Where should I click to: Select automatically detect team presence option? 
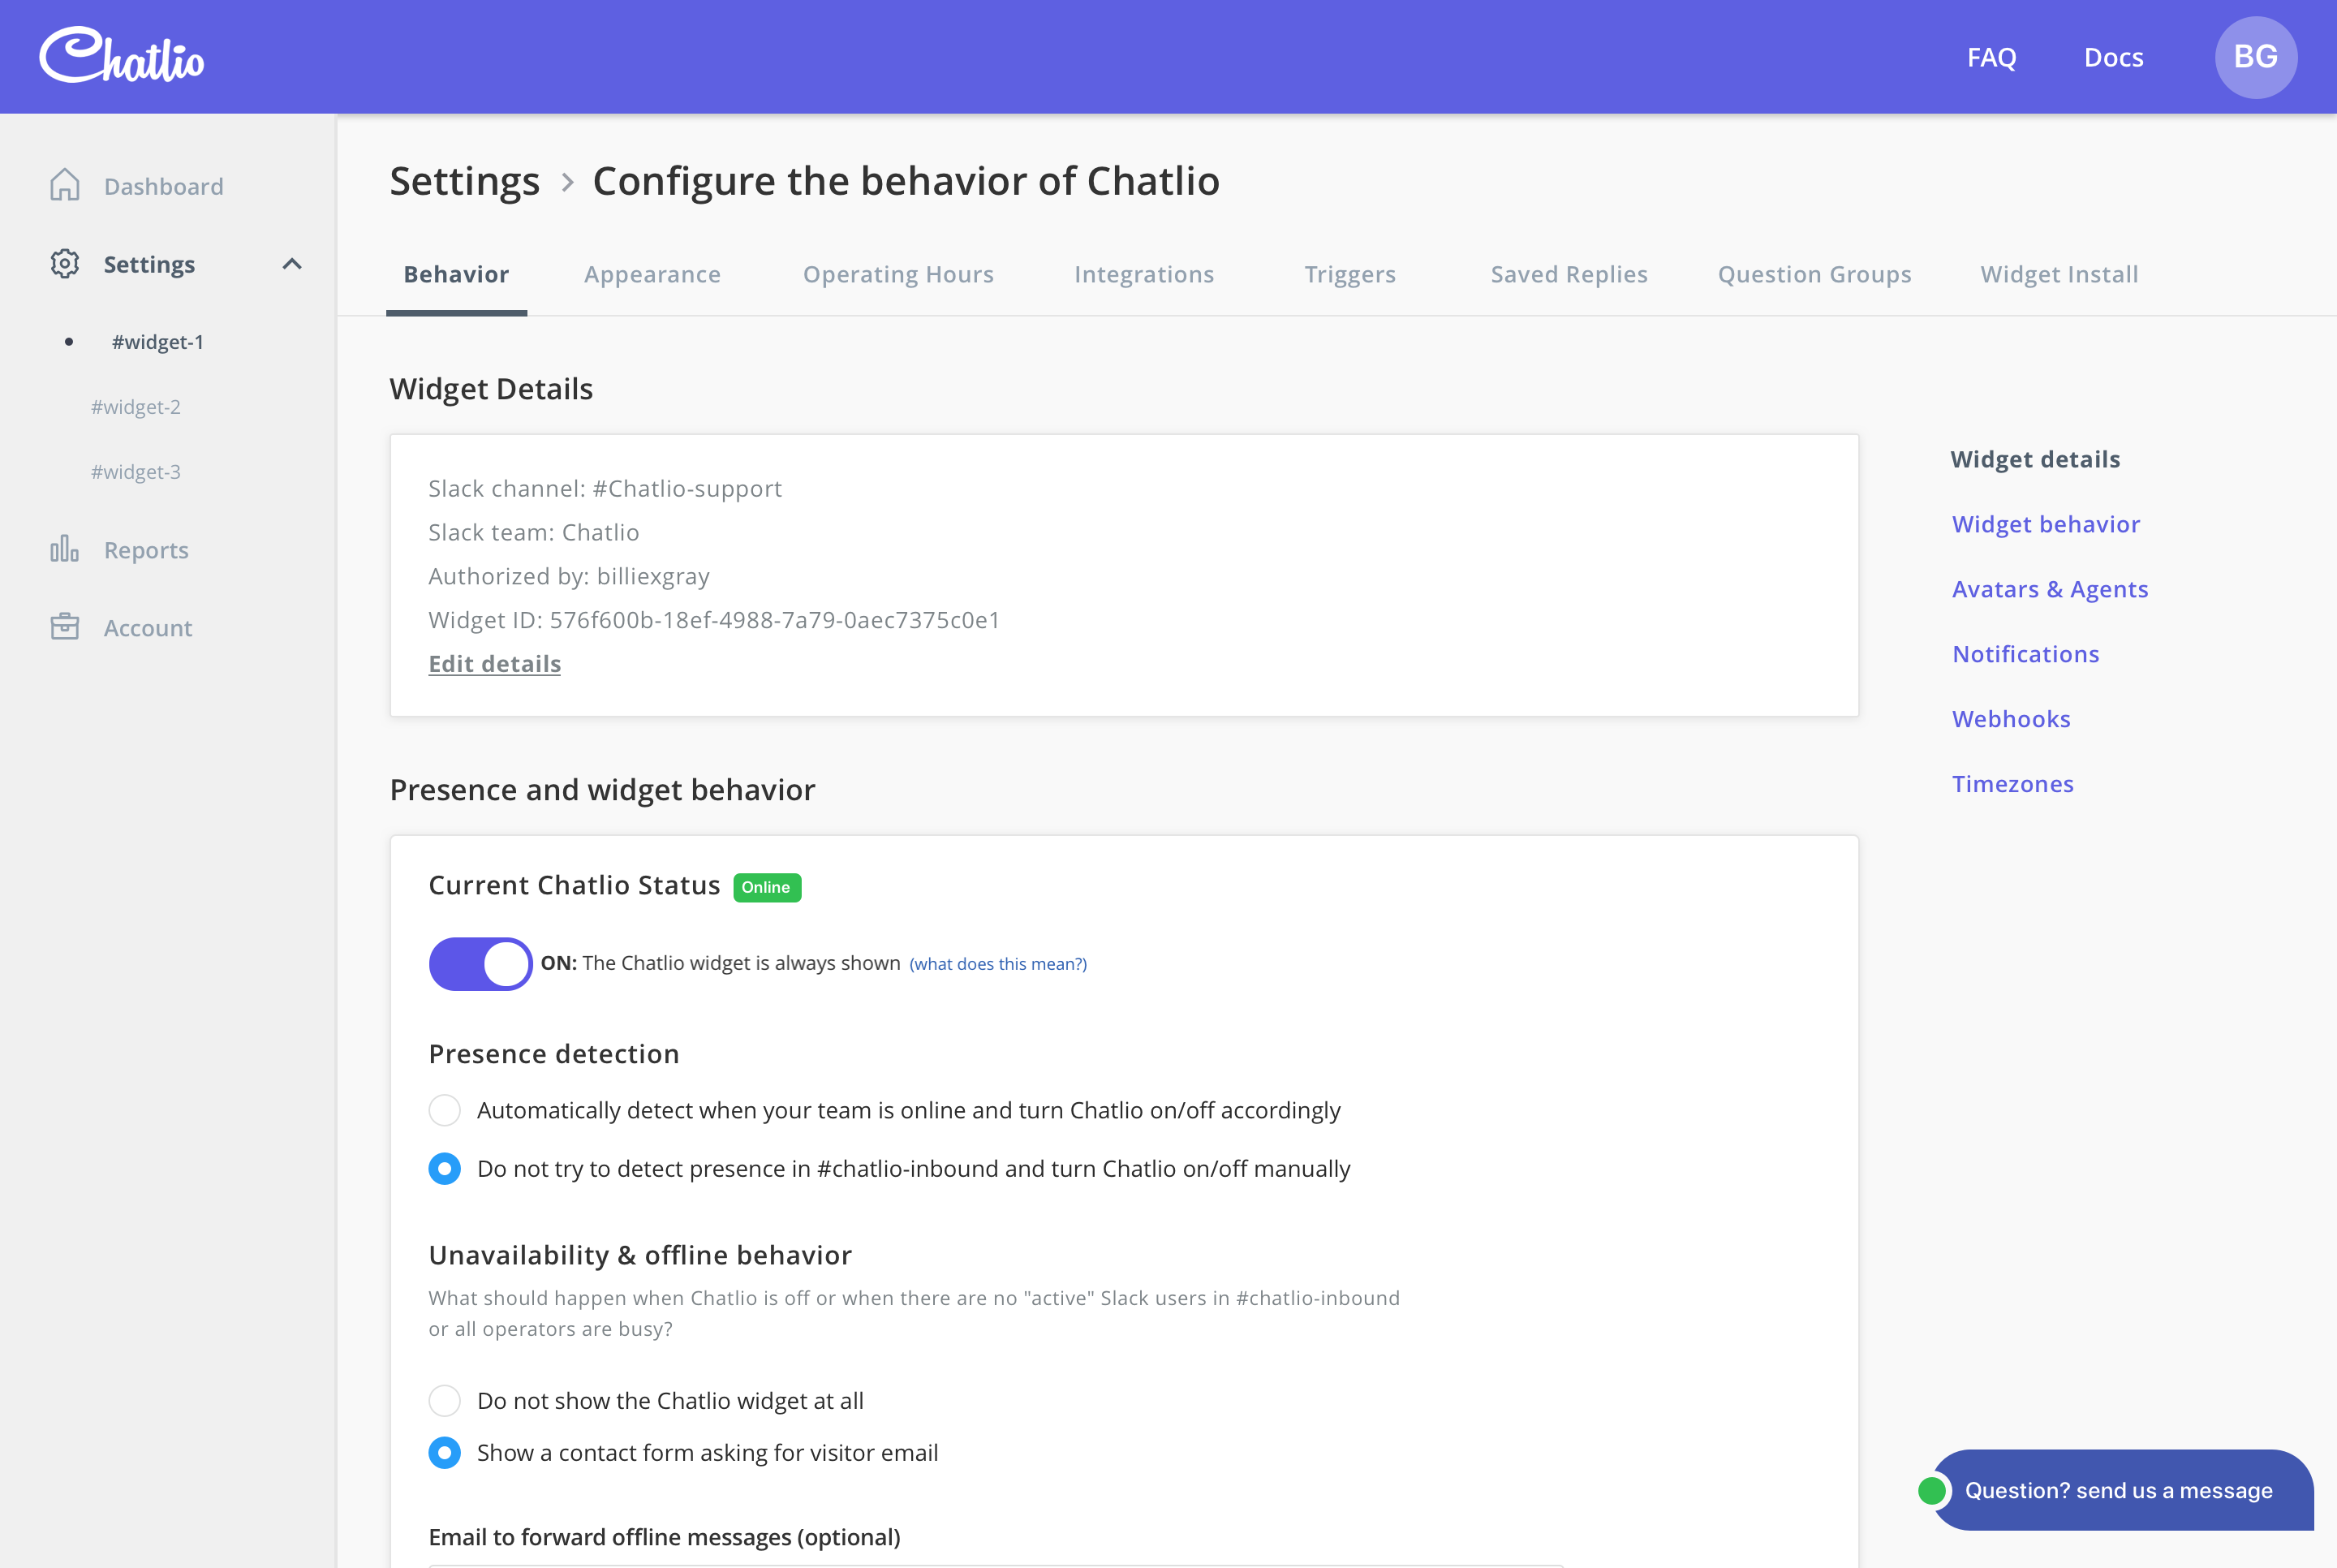point(445,1110)
